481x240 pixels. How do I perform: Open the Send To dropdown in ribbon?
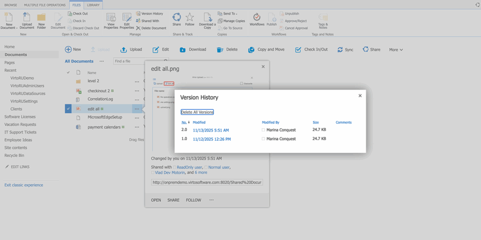click(x=230, y=14)
